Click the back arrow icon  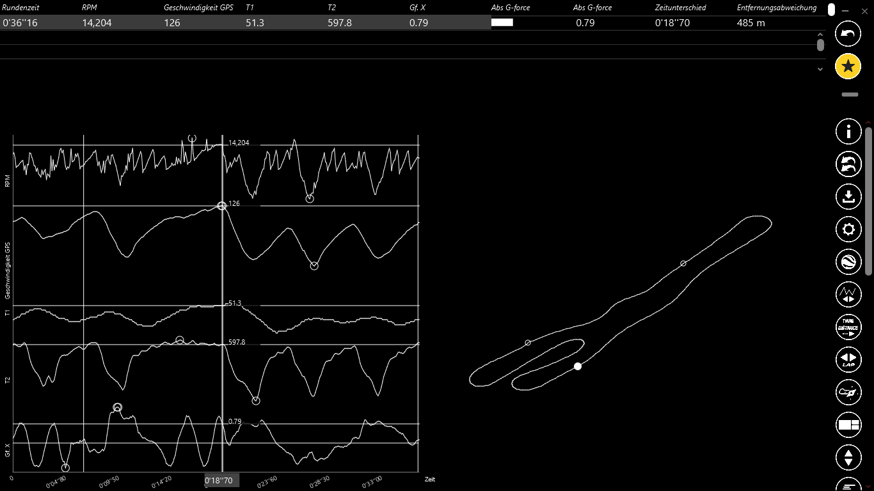pyautogui.click(x=848, y=34)
